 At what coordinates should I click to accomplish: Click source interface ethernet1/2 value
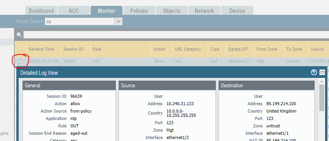(x=178, y=137)
